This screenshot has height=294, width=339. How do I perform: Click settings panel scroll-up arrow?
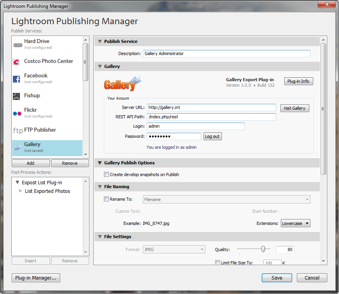tap(323, 40)
